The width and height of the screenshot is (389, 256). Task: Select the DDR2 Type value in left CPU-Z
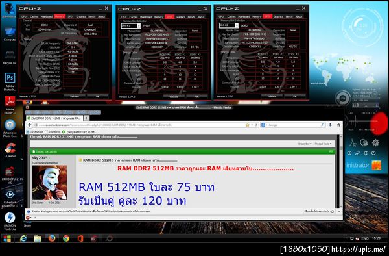point(44,25)
